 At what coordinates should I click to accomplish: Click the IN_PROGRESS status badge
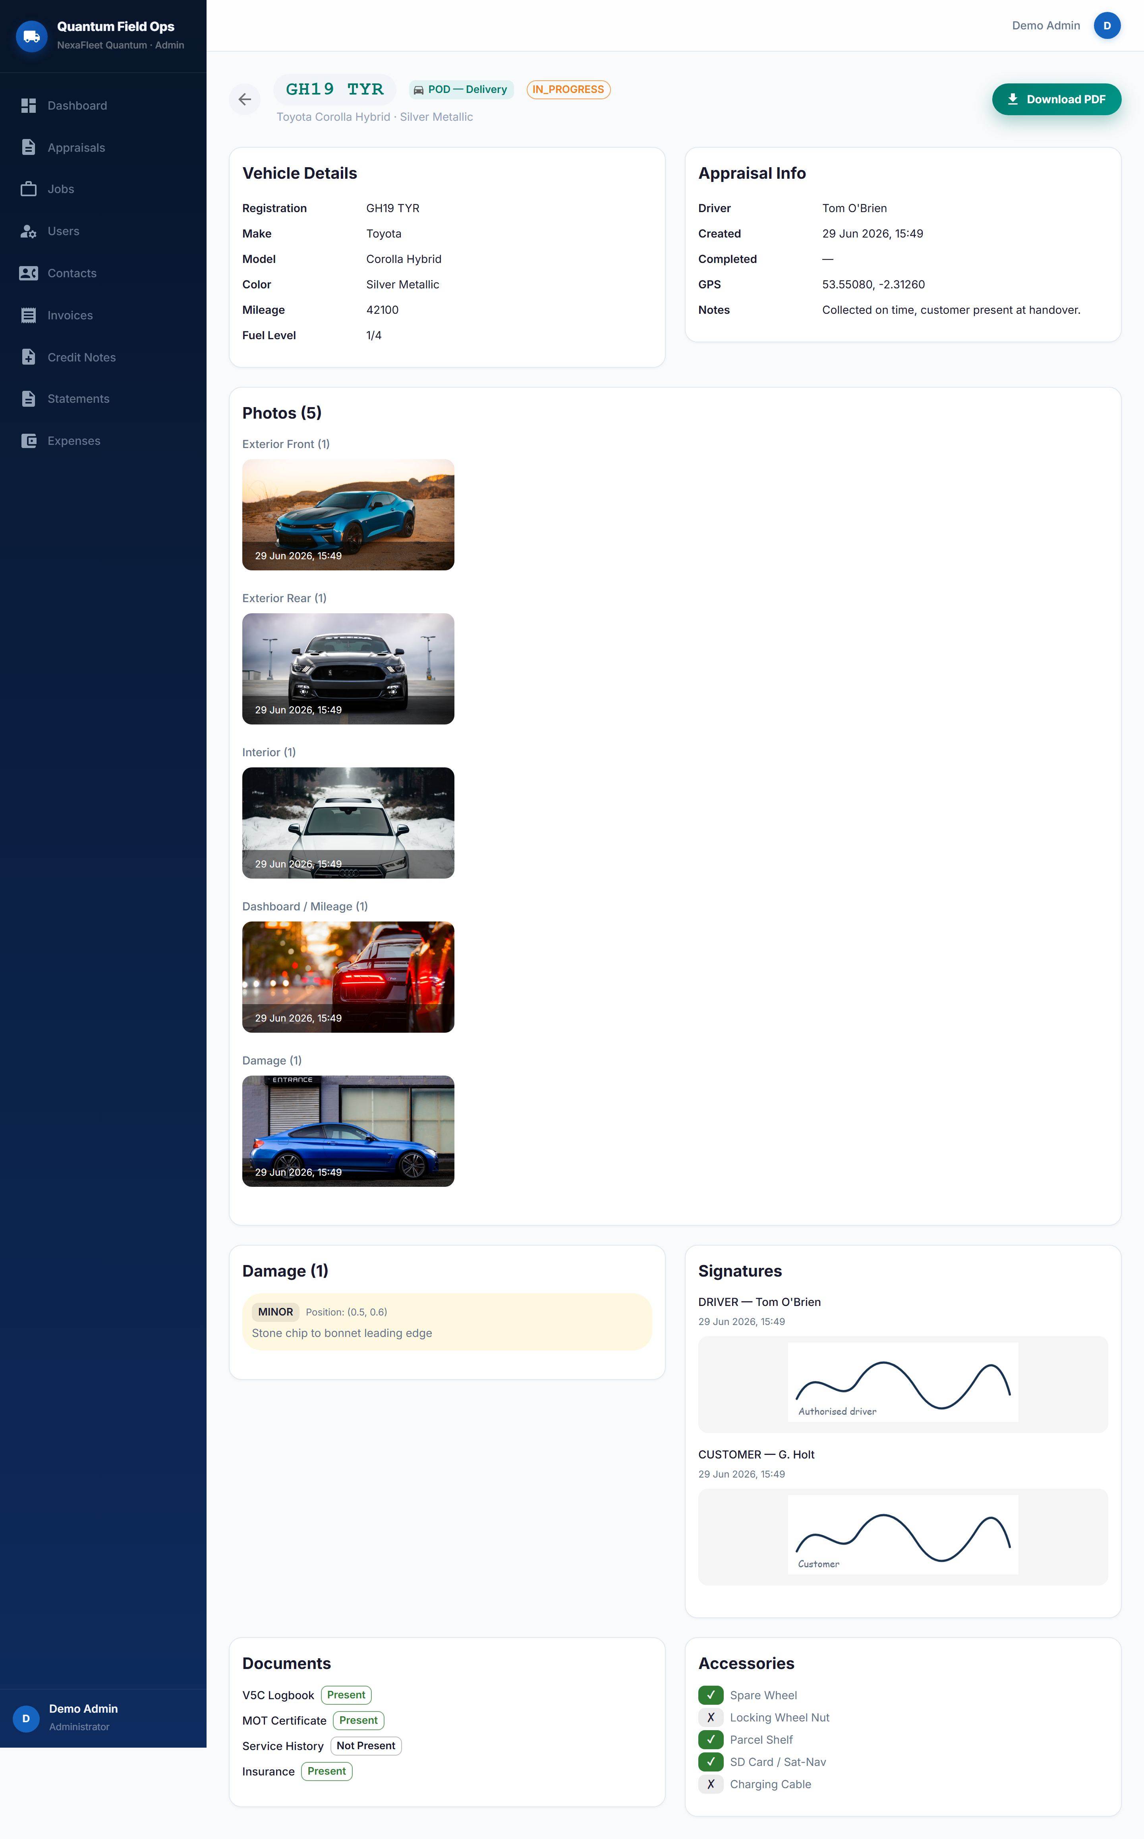click(x=568, y=90)
